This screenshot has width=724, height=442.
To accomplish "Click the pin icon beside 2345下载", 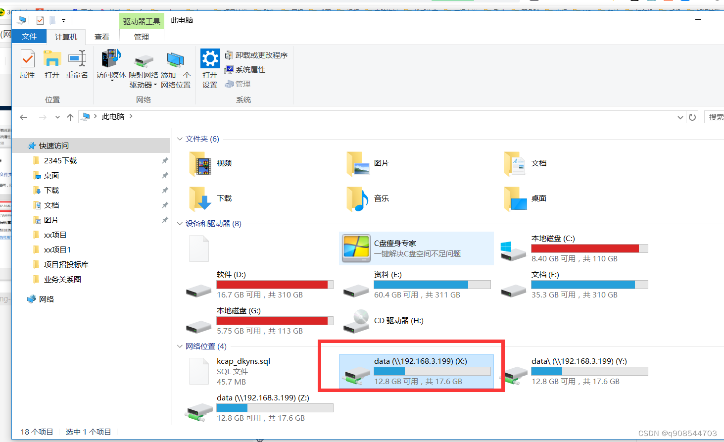I will (x=165, y=160).
